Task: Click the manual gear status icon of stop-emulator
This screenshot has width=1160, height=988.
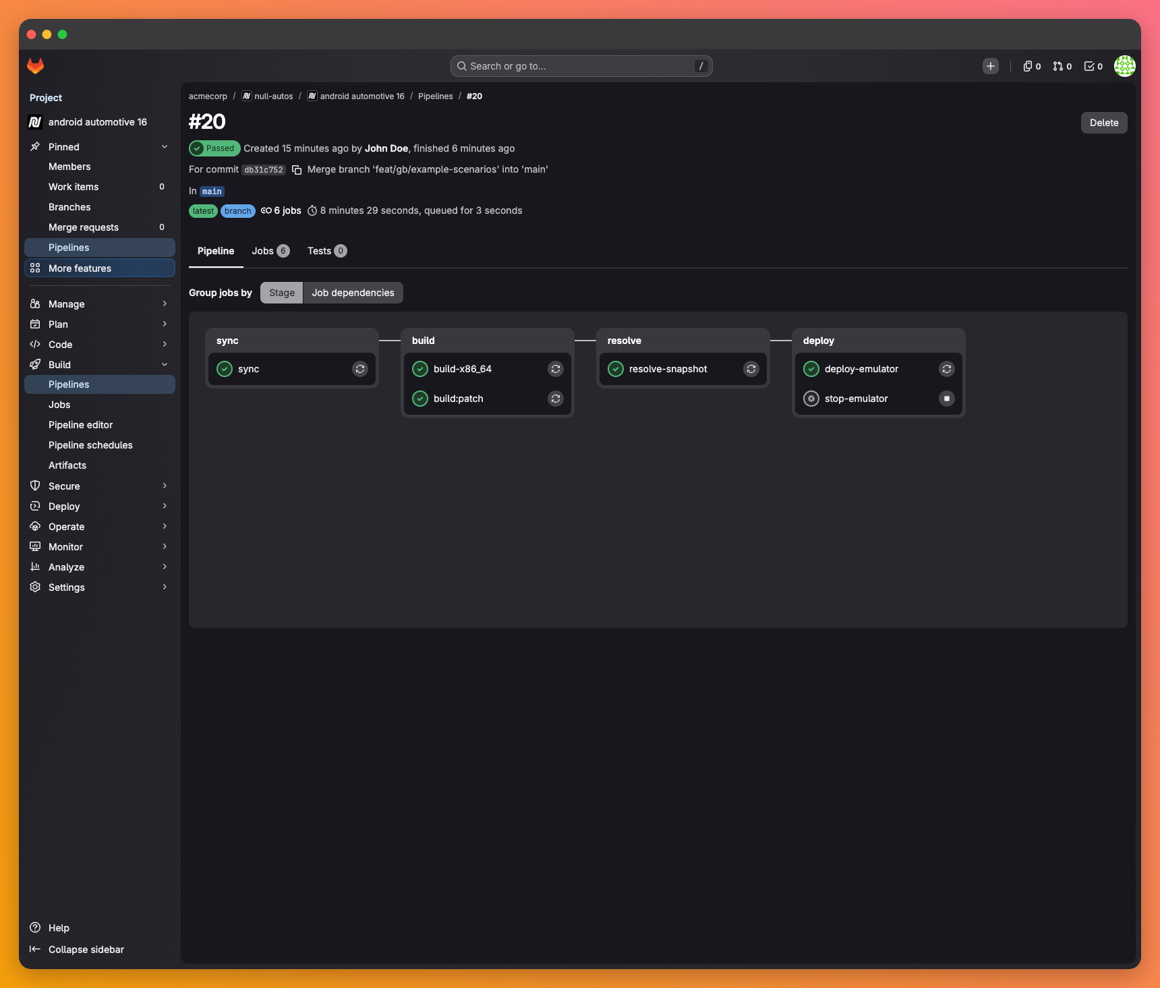Action: tap(811, 399)
